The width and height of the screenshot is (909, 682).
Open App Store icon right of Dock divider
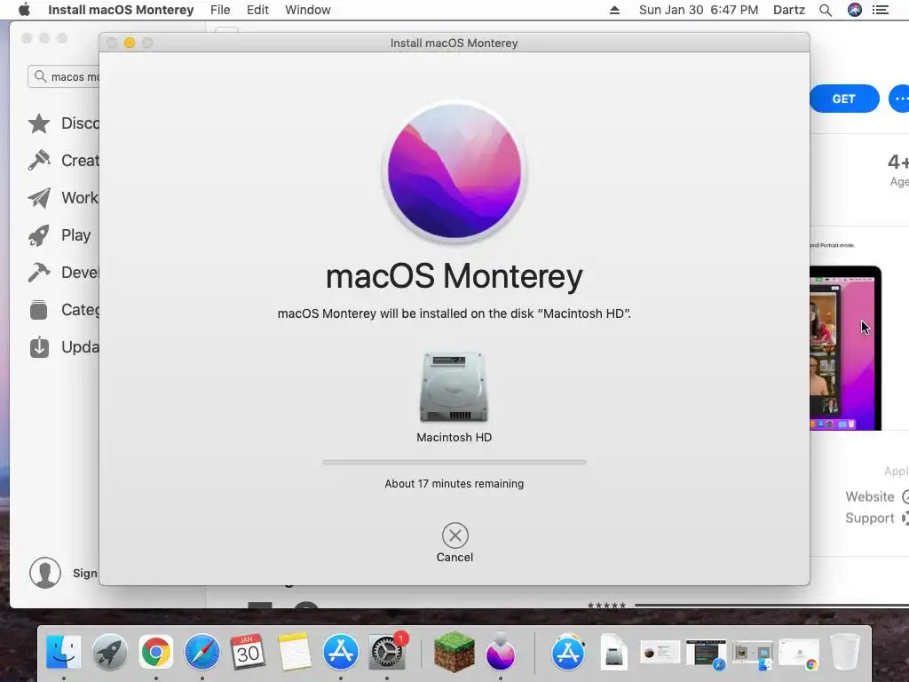pyautogui.click(x=568, y=653)
